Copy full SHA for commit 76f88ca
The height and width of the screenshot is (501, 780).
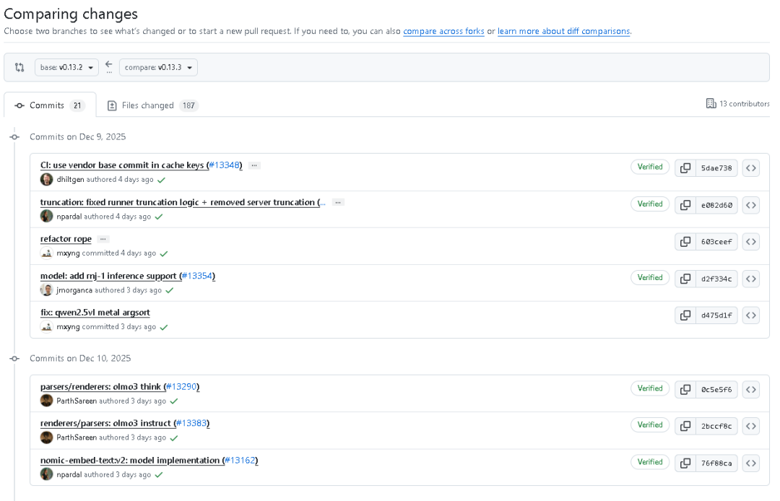tap(685, 463)
